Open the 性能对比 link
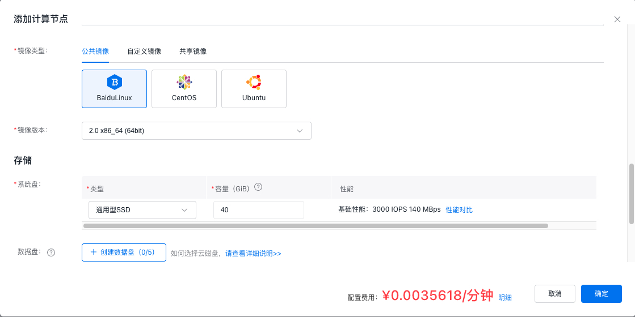 pos(459,210)
